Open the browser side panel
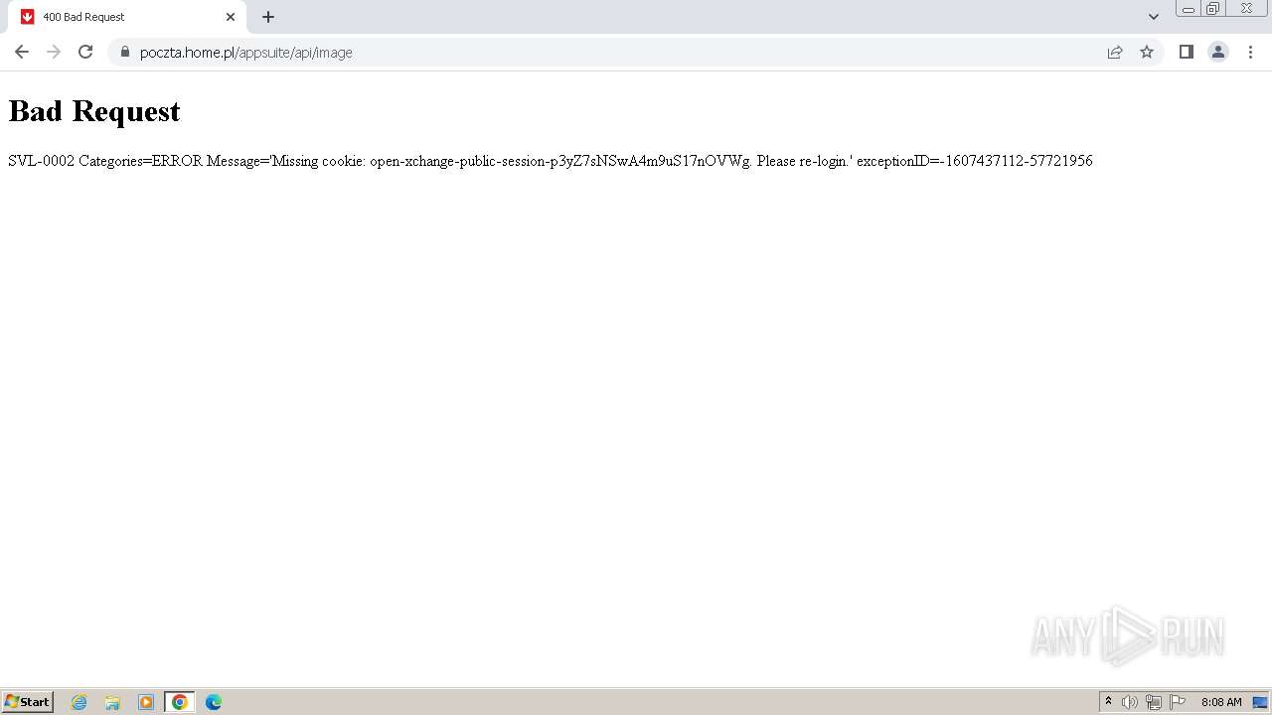Screen dimensions: 1272x715 1186,52
